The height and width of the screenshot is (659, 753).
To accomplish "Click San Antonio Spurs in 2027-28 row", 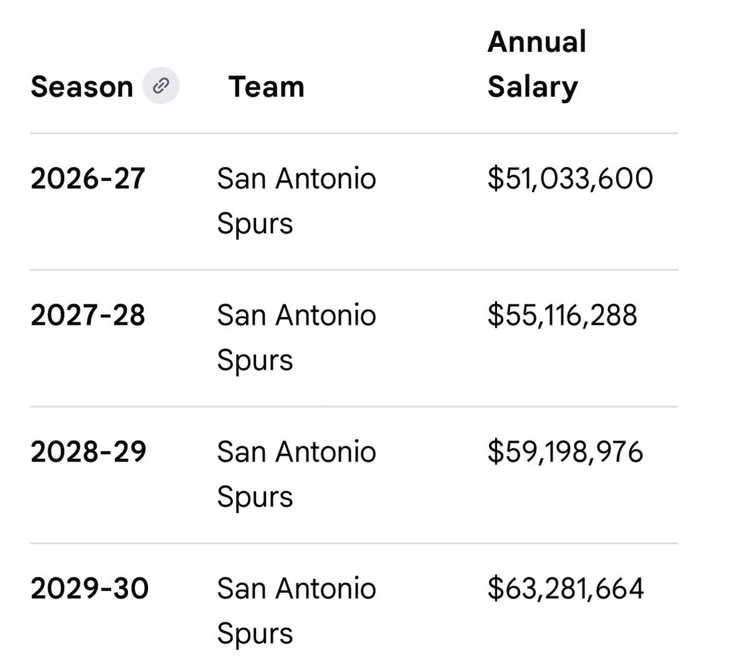I will coord(297,338).
